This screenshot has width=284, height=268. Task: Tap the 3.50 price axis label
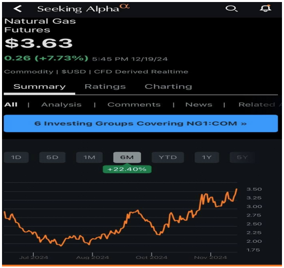[254, 189]
